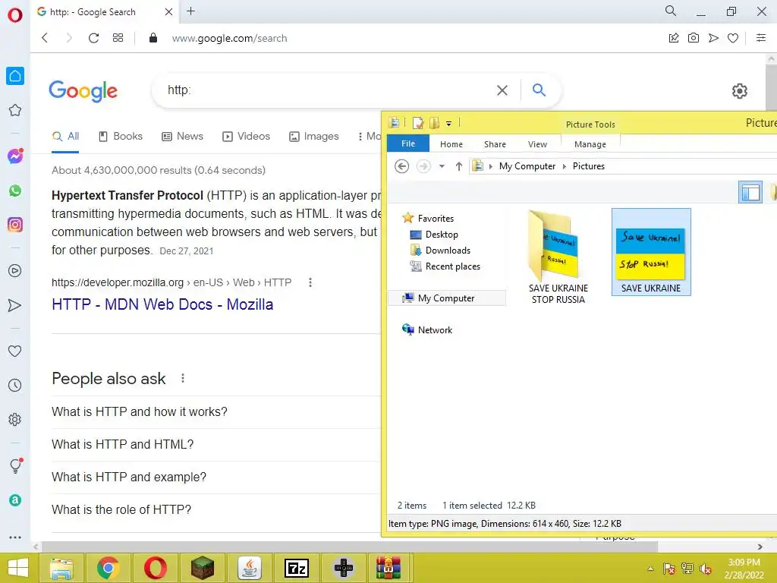
Task: Expand 'What is HTTP and HTML?'
Action: point(216,445)
